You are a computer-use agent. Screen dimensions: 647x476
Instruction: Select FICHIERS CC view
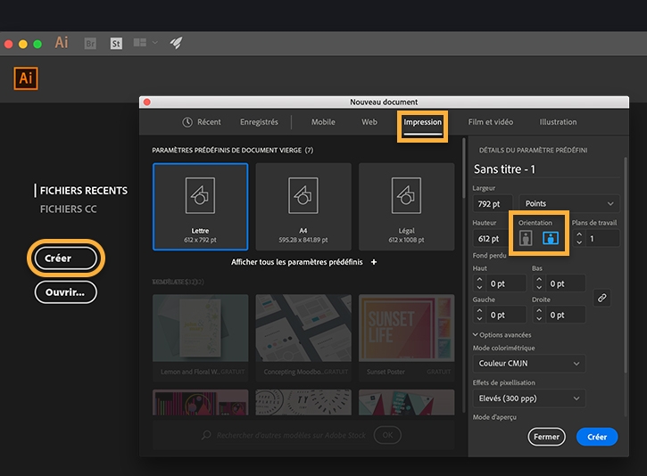tap(68, 209)
